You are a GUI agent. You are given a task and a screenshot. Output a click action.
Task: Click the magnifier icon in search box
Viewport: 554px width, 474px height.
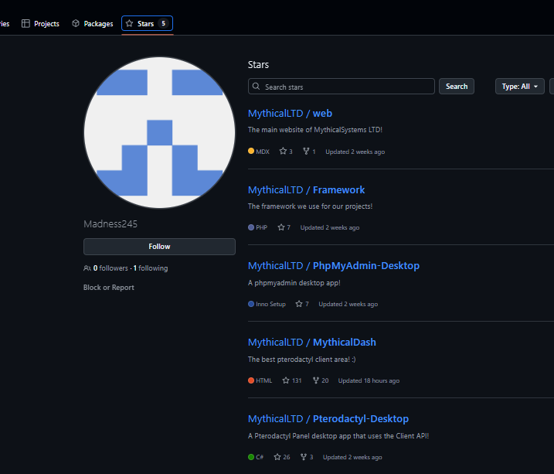point(257,87)
